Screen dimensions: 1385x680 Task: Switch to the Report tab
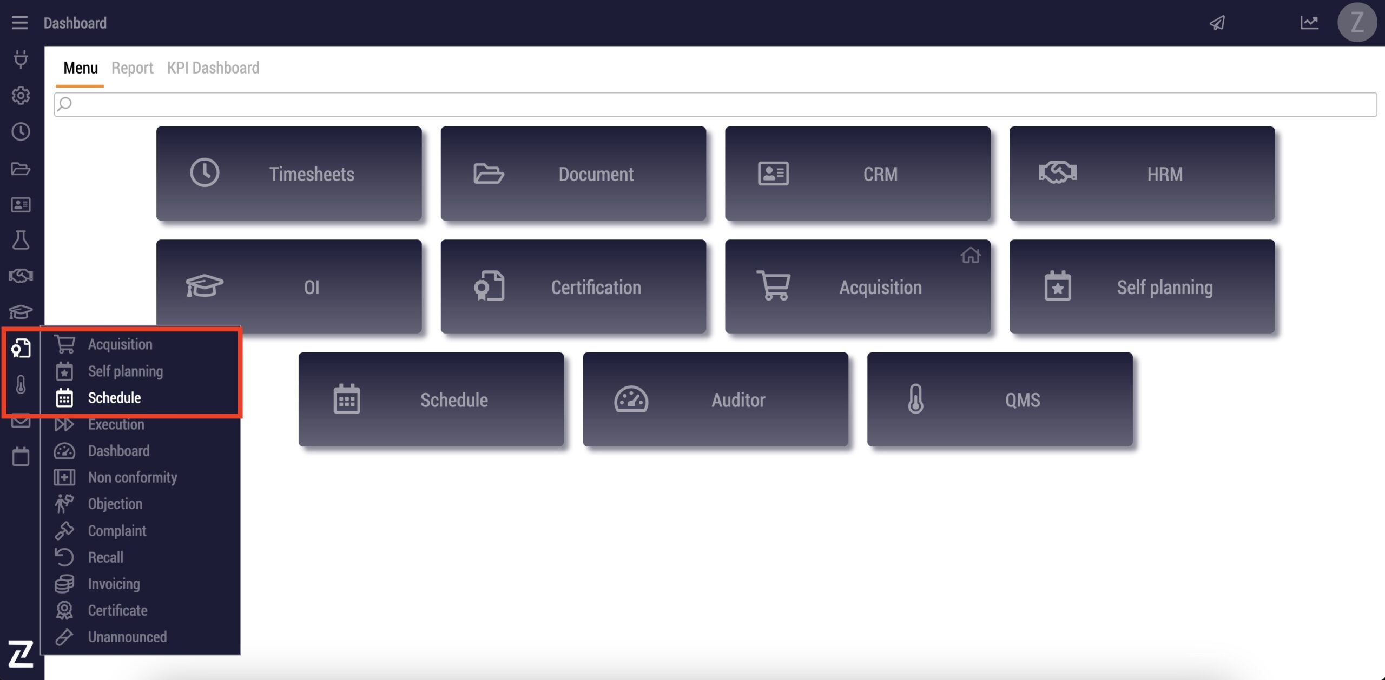pyautogui.click(x=132, y=68)
